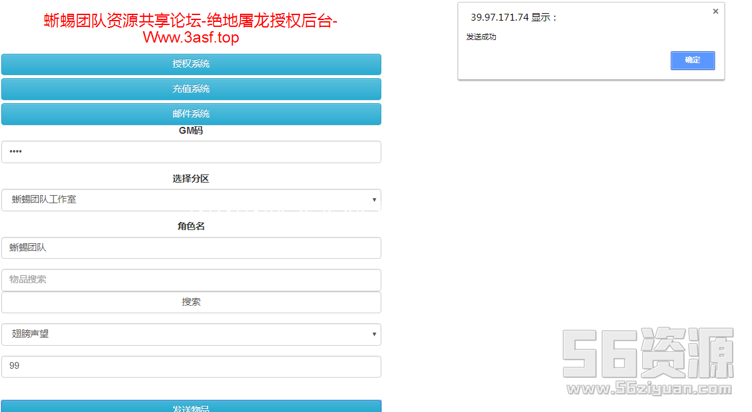Select the 邮件系统 section
752x412 pixels.
click(191, 114)
